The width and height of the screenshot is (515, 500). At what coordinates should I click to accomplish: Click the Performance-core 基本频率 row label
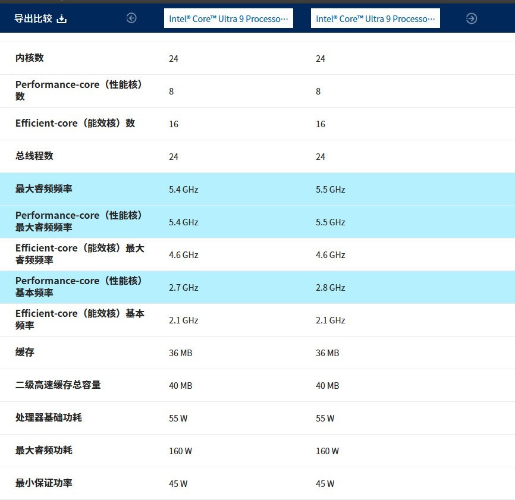pos(79,287)
